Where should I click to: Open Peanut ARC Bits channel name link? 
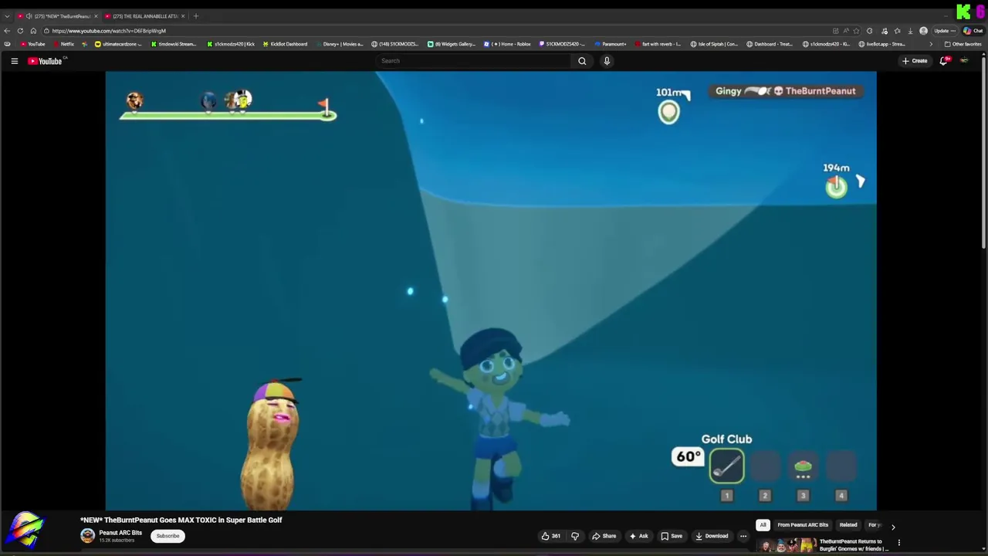point(120,533)
